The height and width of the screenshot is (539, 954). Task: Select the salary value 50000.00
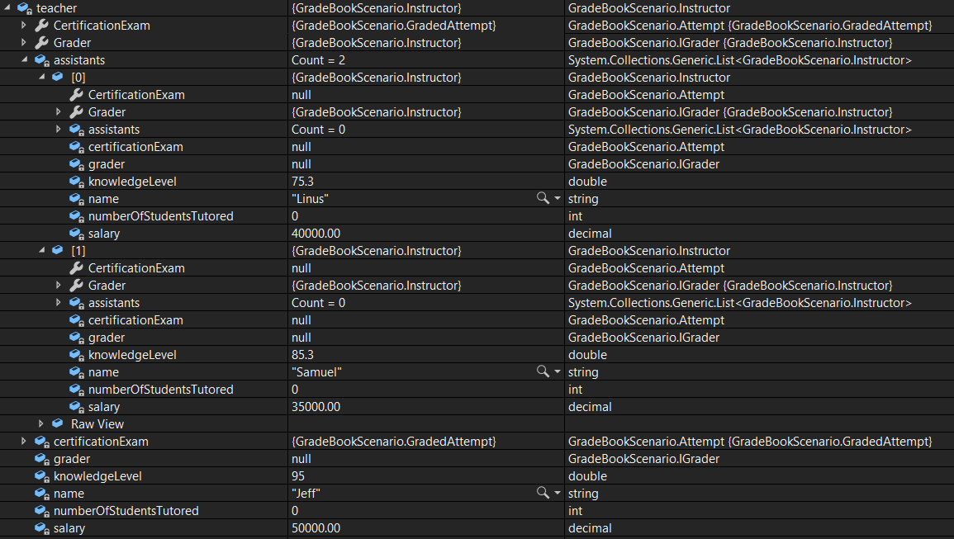(316, 528)
